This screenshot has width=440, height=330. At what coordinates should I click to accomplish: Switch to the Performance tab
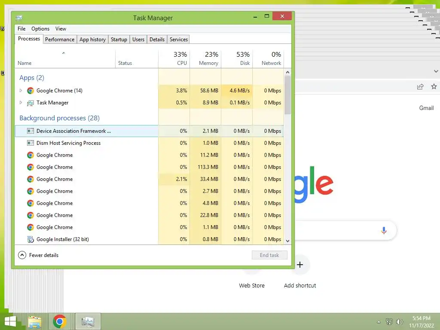click(60, 39)
